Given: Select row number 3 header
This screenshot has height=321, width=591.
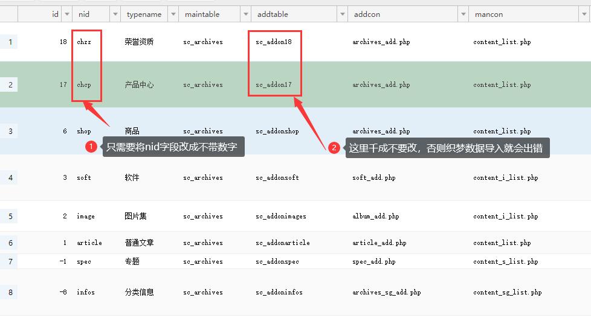Looking at the screenshot, I should pyautogui.click(x=9, y=132).
